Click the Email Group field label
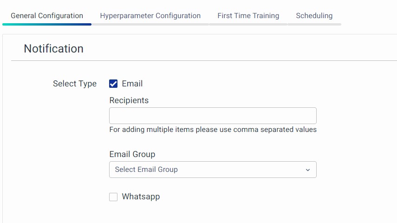397x223 pixels. 132,154
